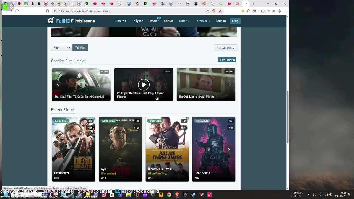Screen dimensions: 354x199
Task: Click the taskbar date and clock
Action: click(341, 195)
